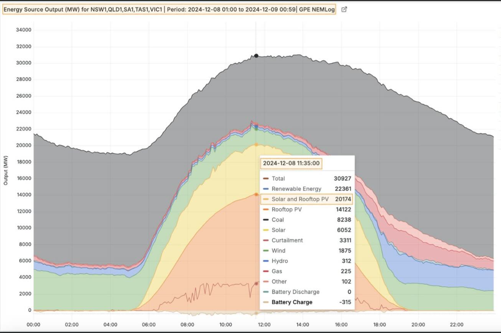This screenshot has width=501, height=333.
Task: Click the Coal series black color indicator
Action: coord(265,220)
